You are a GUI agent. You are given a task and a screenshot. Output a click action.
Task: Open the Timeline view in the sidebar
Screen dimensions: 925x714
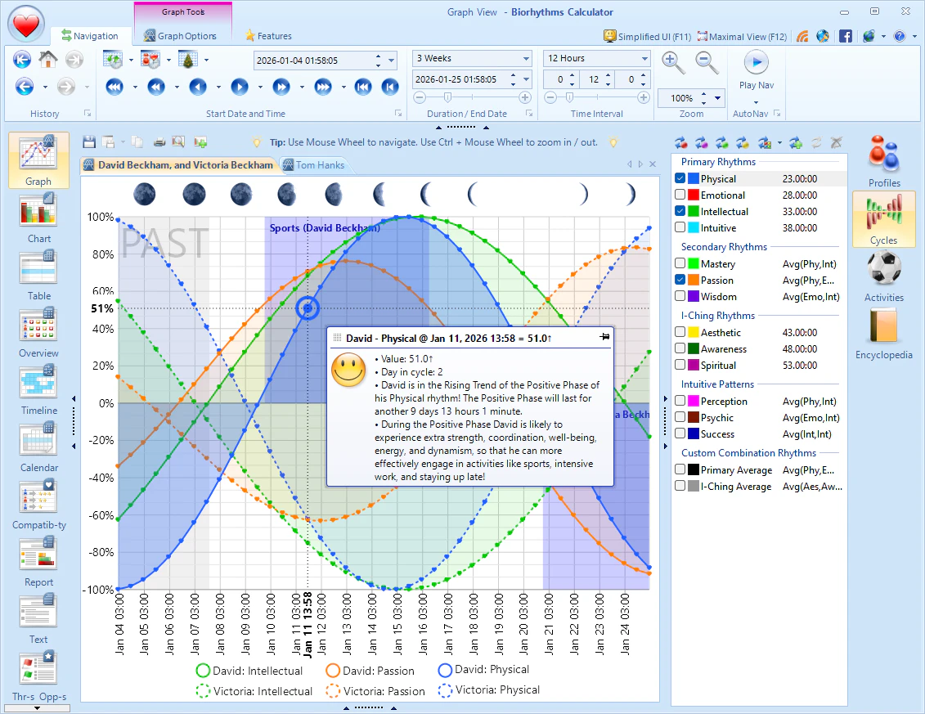(38, 390)
